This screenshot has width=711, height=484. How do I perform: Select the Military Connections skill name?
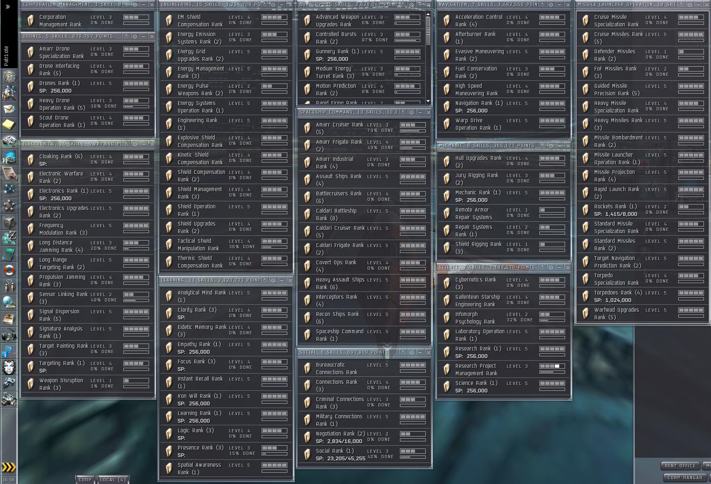tap(339, 420)
